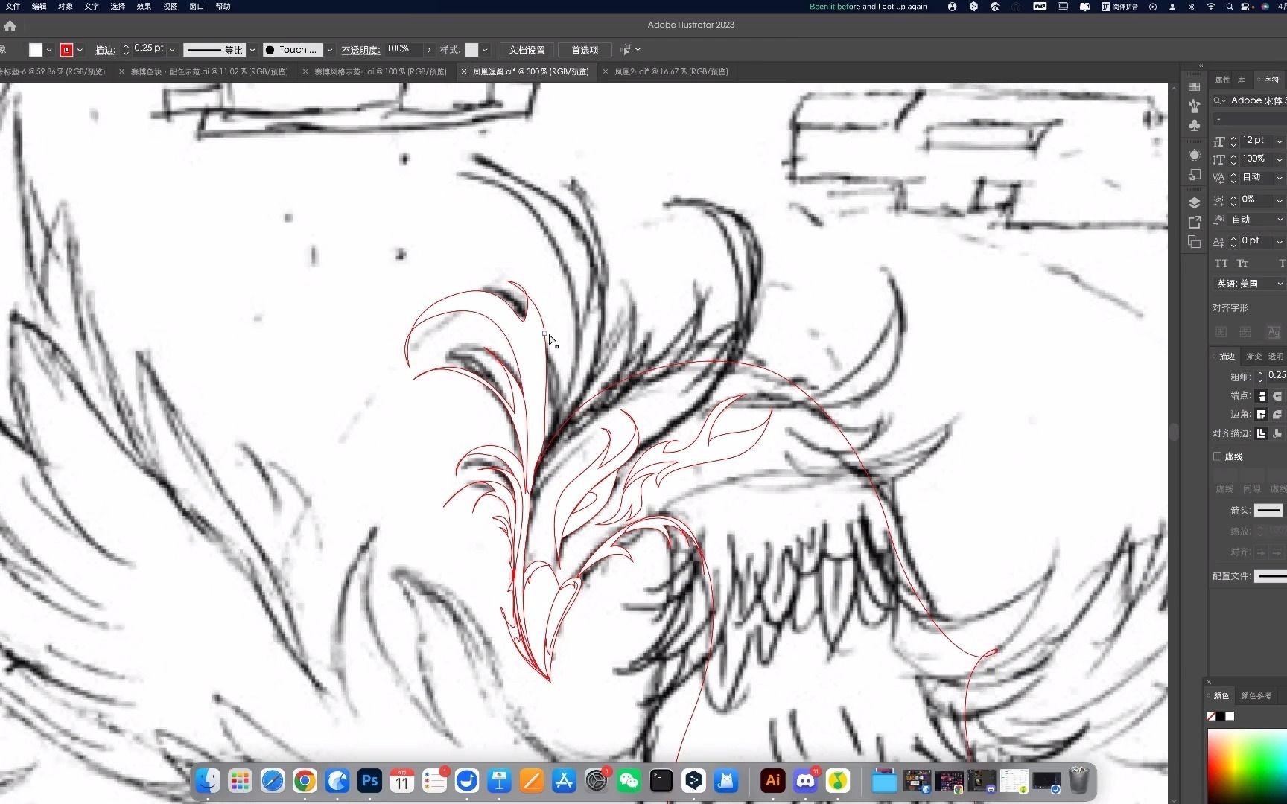Screen dimensions: 1287x804
Task: Open the Appearance panel circle icon
Action: 1195,155
